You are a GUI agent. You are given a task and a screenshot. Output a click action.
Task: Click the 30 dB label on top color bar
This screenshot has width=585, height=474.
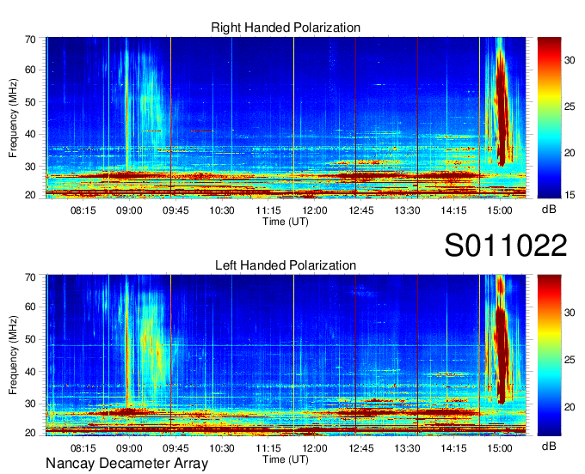click(570, 60)
